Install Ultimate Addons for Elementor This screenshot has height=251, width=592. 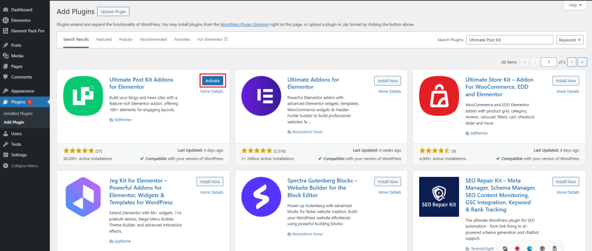388,80
